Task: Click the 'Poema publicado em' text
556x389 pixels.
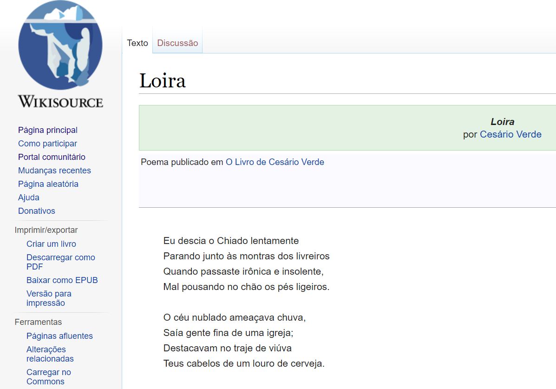Action: pyautogui.click(x=182, y=162)
